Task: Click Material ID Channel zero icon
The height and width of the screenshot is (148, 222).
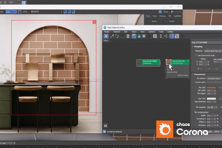Action: pyautogui.click(x=155, y=36)
